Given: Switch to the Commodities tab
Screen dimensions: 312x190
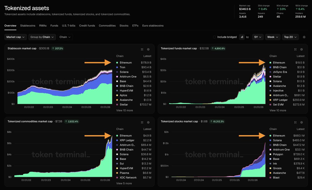Looking at the screenshot, I should (107, 26).
